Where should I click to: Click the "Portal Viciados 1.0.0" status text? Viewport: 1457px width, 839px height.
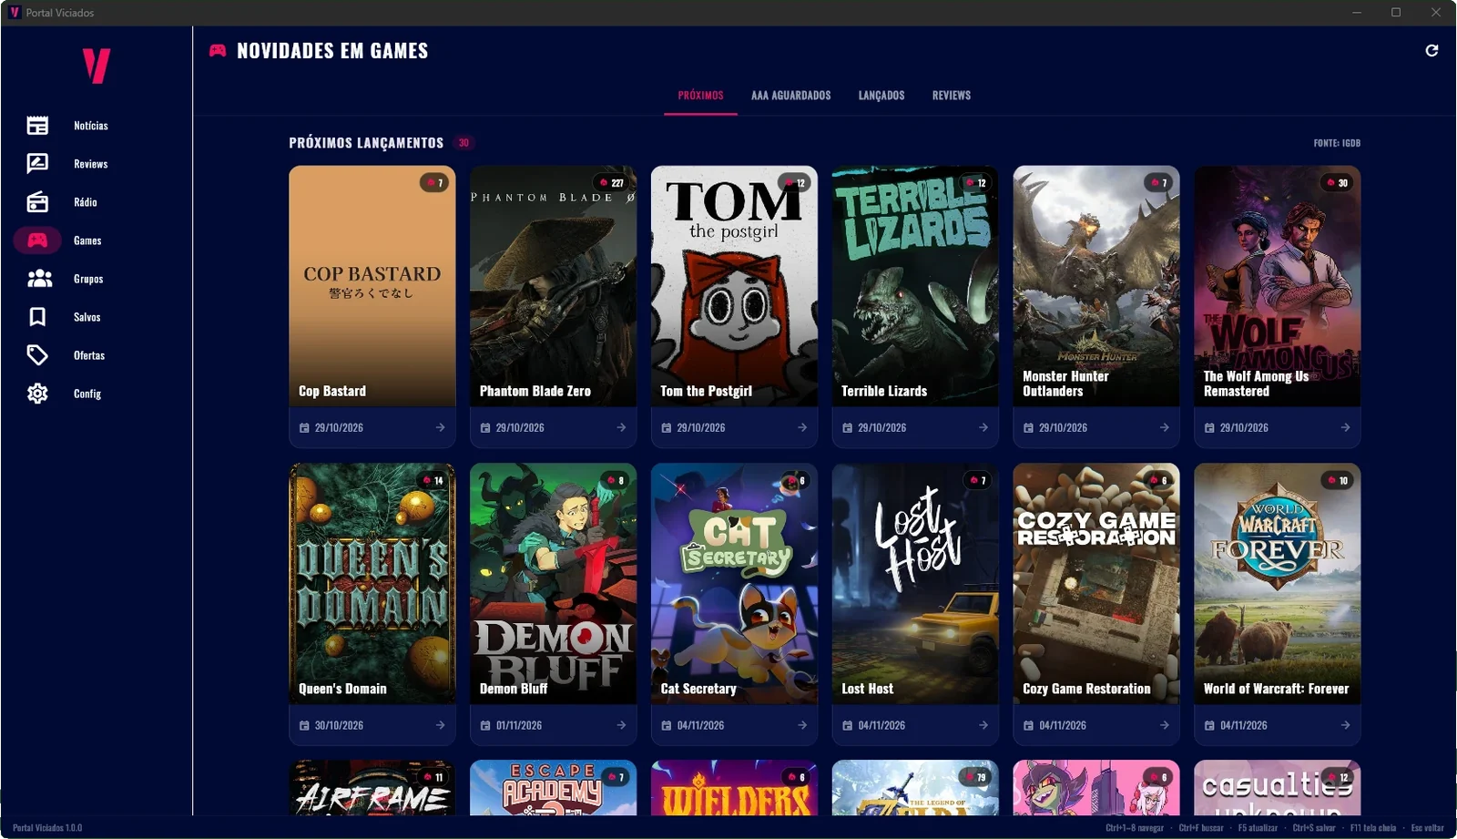[47, 828]
